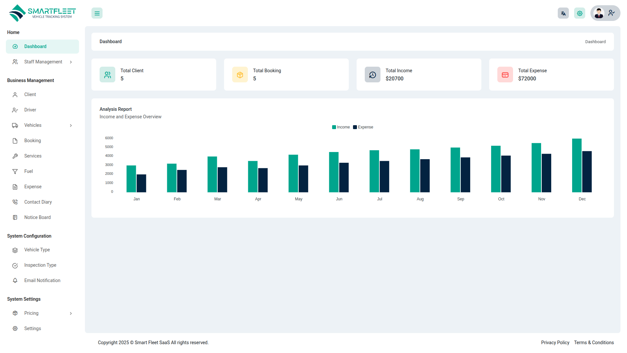Viewport: 627px width, 353px height.
Task: Open the Terms & Conditions link
Action: [594, 343]
